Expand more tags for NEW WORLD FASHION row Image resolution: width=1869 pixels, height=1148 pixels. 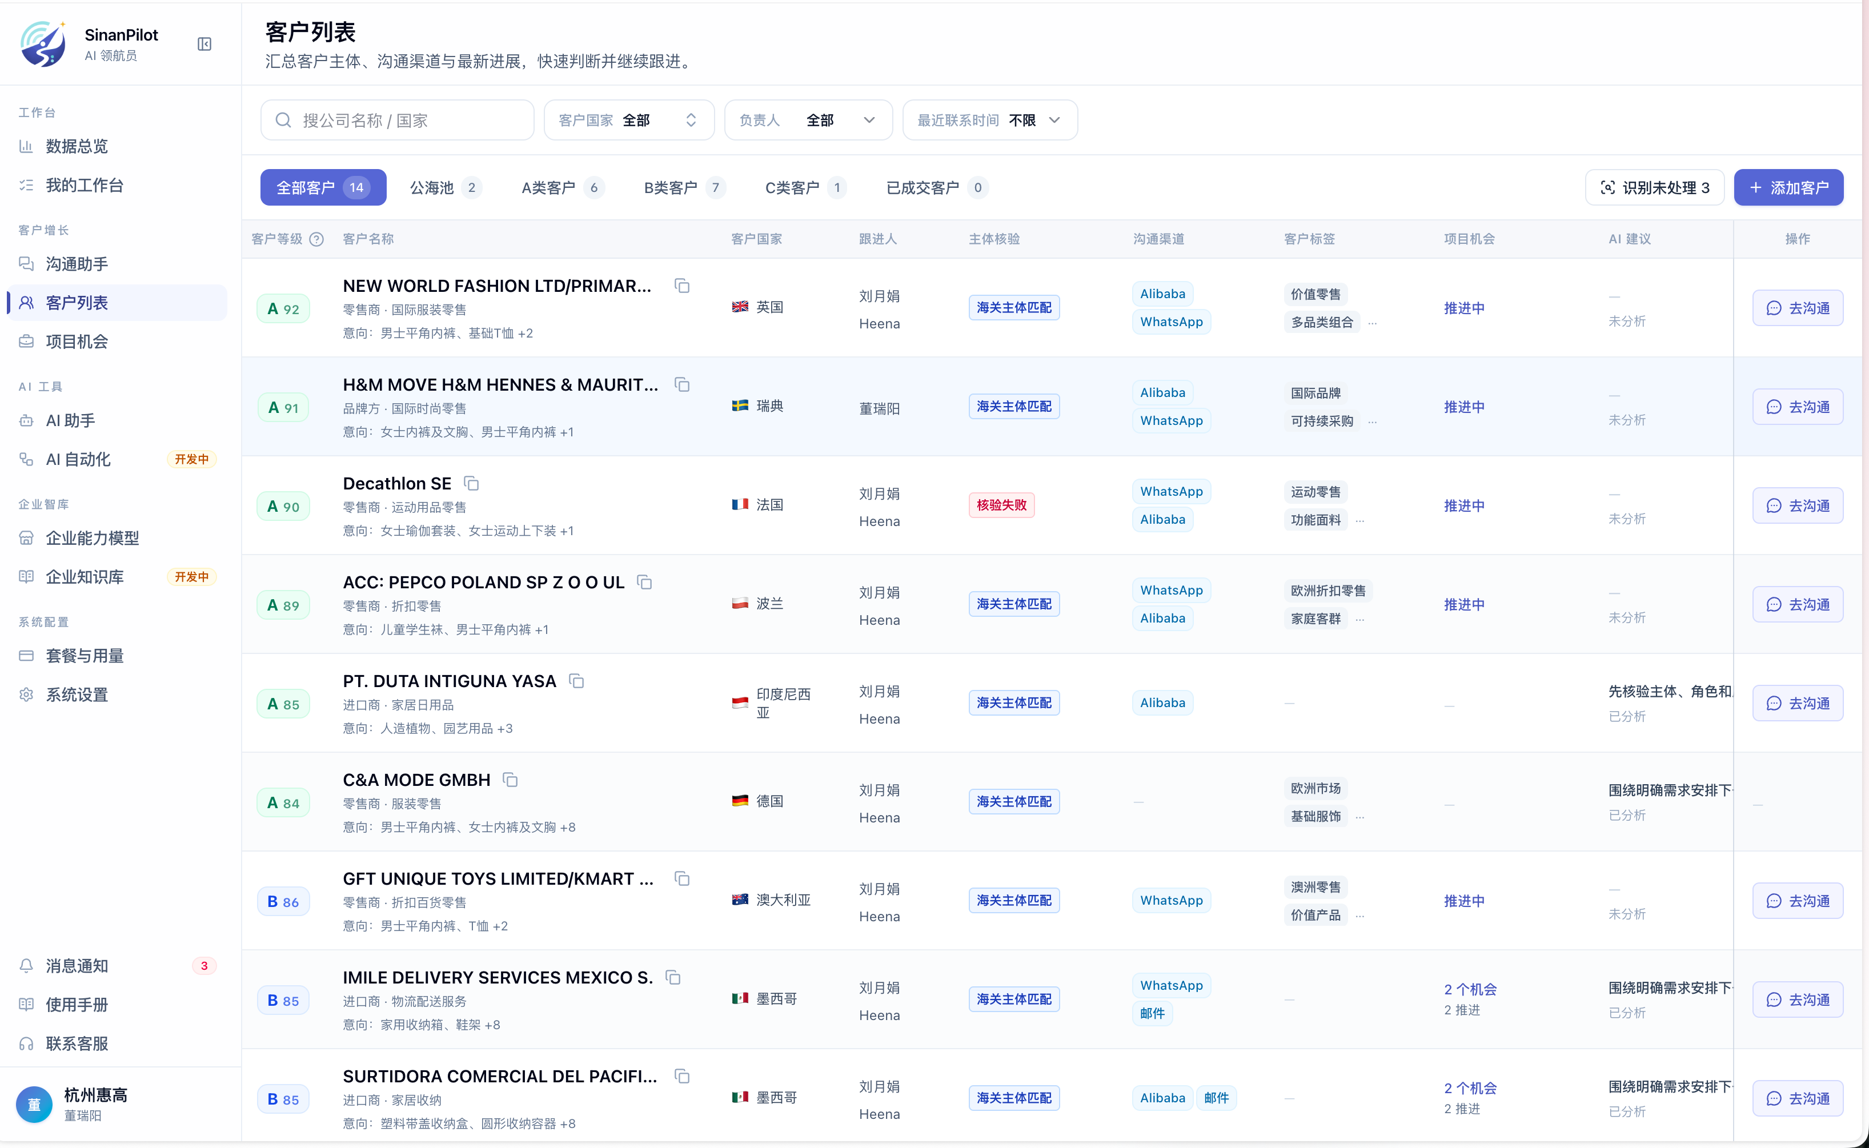coord(1373,323)
